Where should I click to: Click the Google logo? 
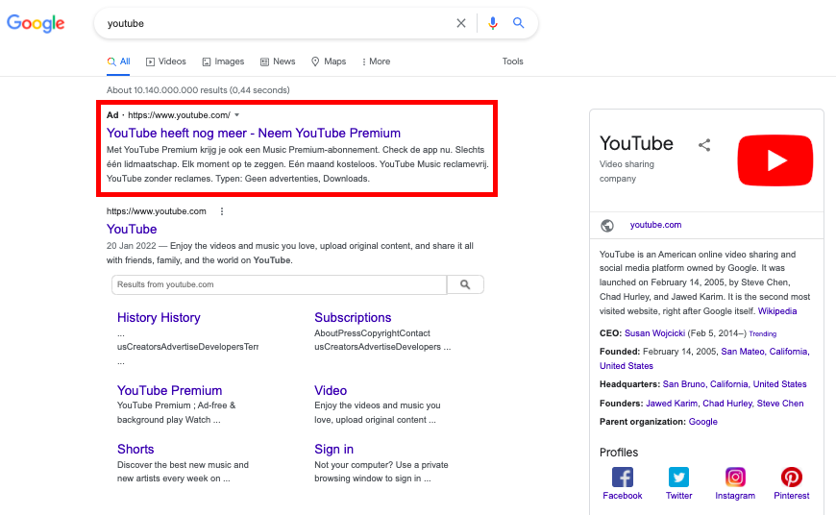point(36,23)
